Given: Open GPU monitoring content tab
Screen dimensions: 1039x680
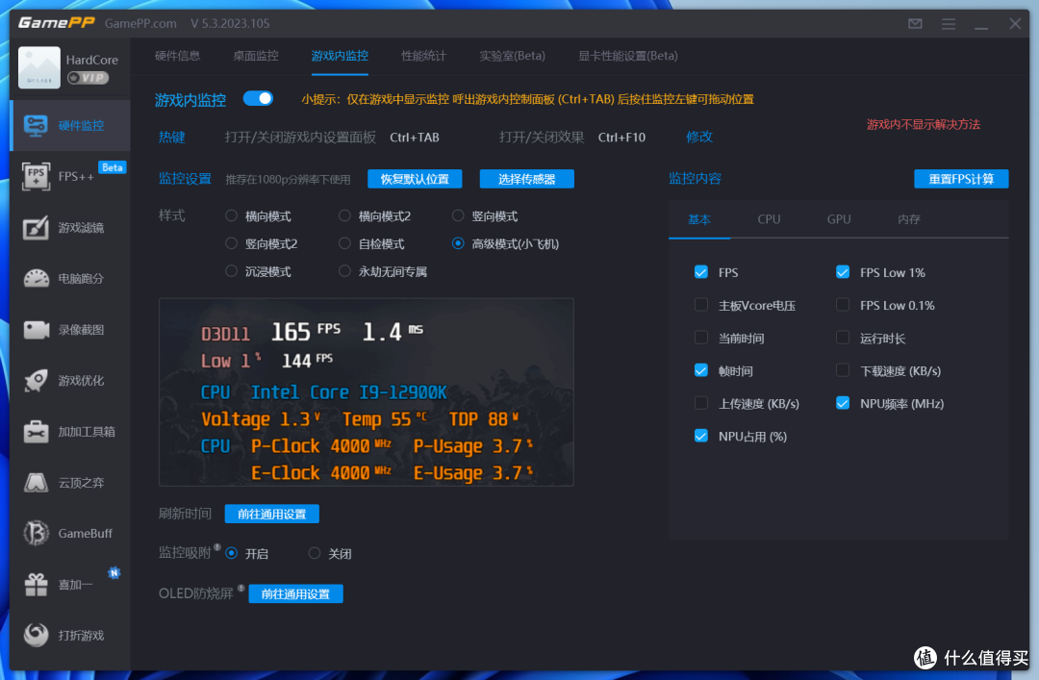Looking at the screenshot, I should point(839,219).
